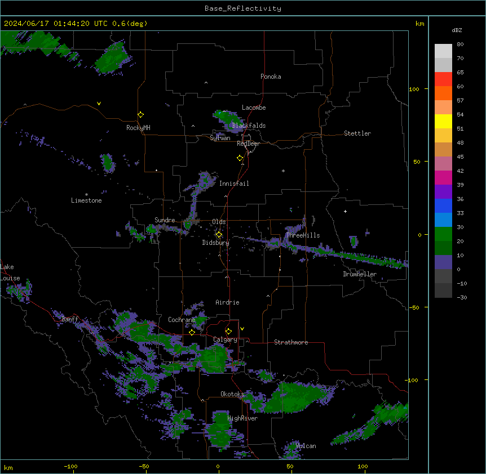The image size is (486, 474).
Task: Click the Cochrane town label
Action: [182, 320]
